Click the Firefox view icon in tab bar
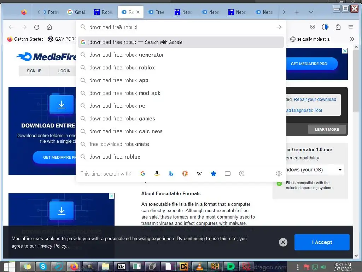The height and width of the screenshot is (272, 362). (24, 12)
